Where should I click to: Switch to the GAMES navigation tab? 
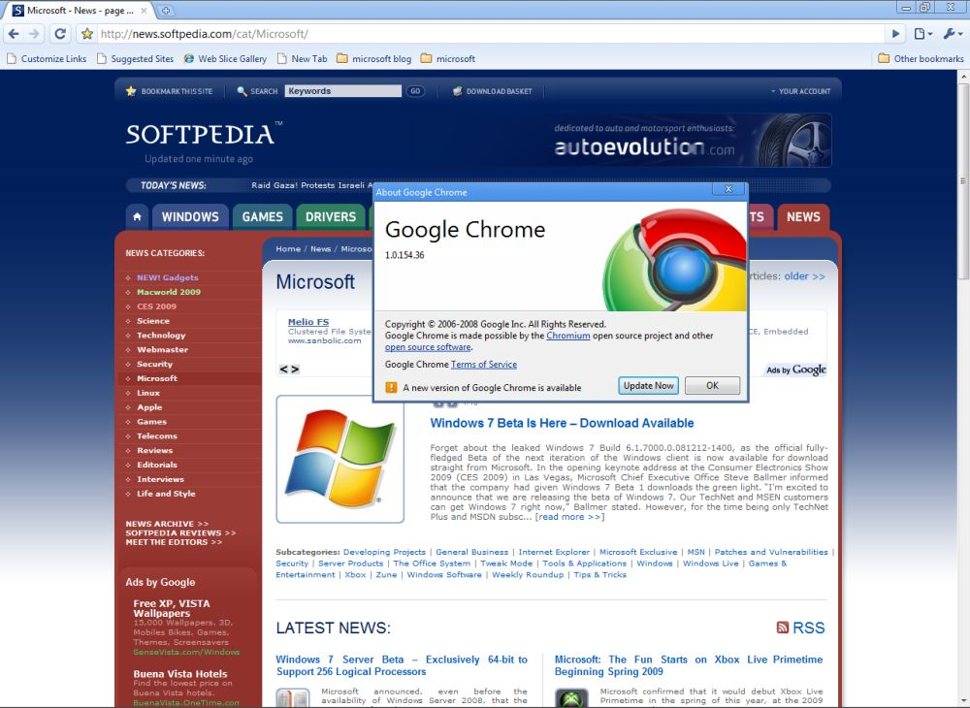262,217
